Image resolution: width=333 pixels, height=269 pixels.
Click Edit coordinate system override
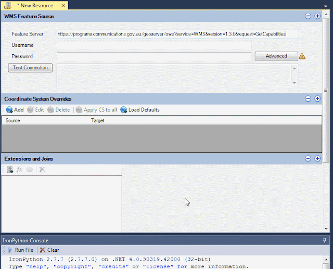35,110
